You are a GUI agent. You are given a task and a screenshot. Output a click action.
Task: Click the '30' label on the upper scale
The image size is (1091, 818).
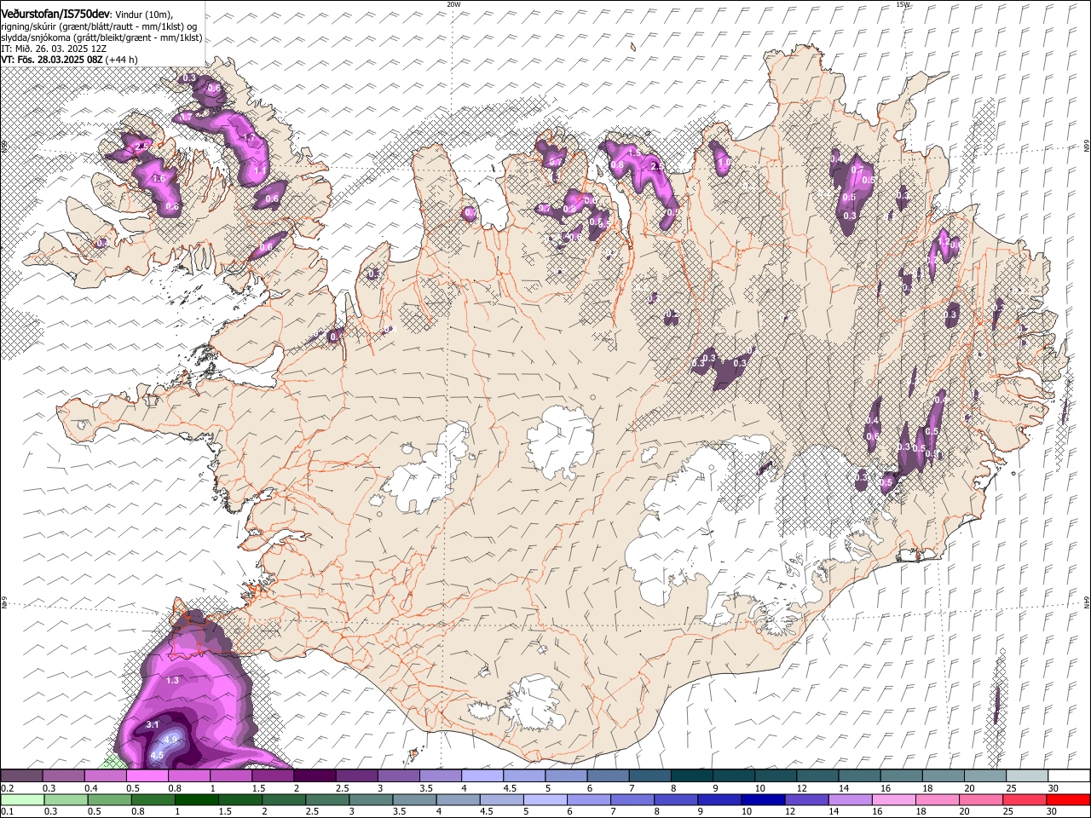coord(1053,788)
